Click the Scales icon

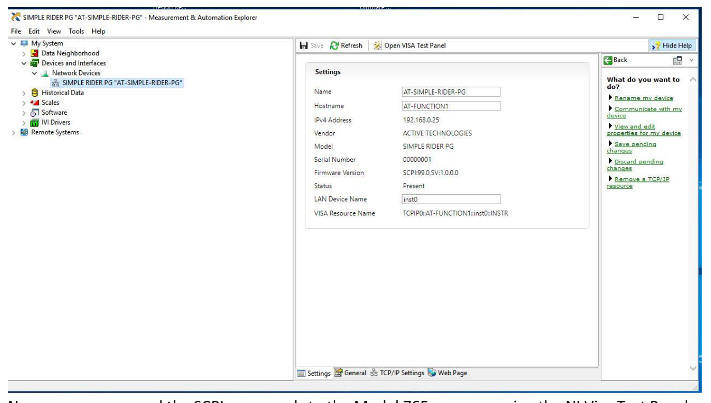(35, 103)
